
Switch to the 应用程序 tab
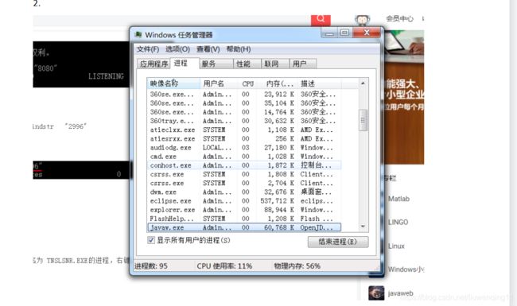point(154,64)
